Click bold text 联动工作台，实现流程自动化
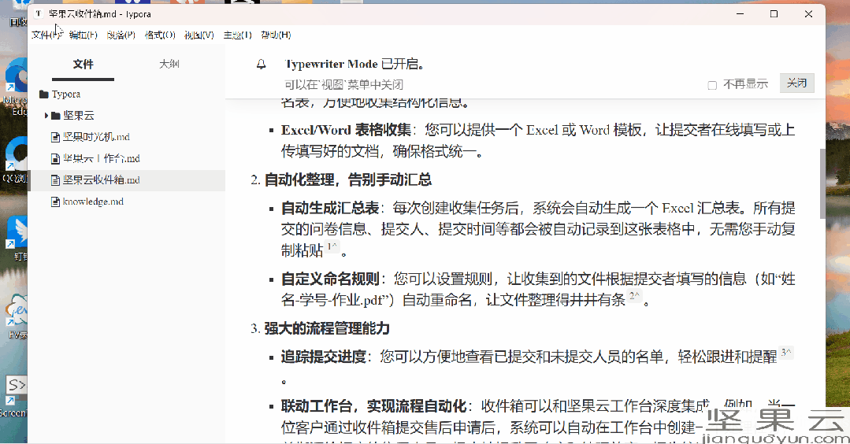This screenshot has width=850, height=444. (x=373, y=406)
